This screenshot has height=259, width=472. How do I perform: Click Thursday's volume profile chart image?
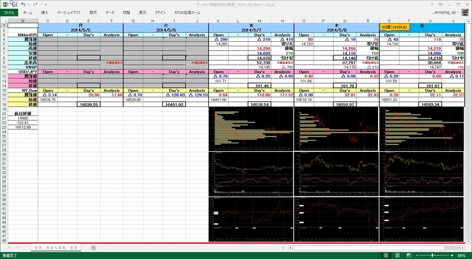coord(336,129)
